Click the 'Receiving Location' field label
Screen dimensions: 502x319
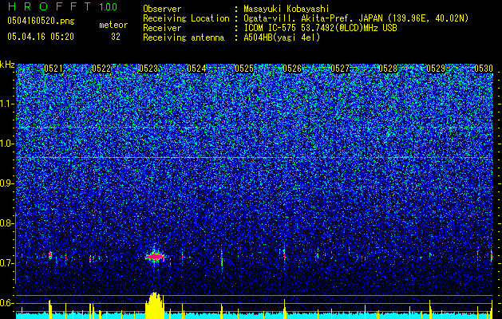click(x=186, y=18)
